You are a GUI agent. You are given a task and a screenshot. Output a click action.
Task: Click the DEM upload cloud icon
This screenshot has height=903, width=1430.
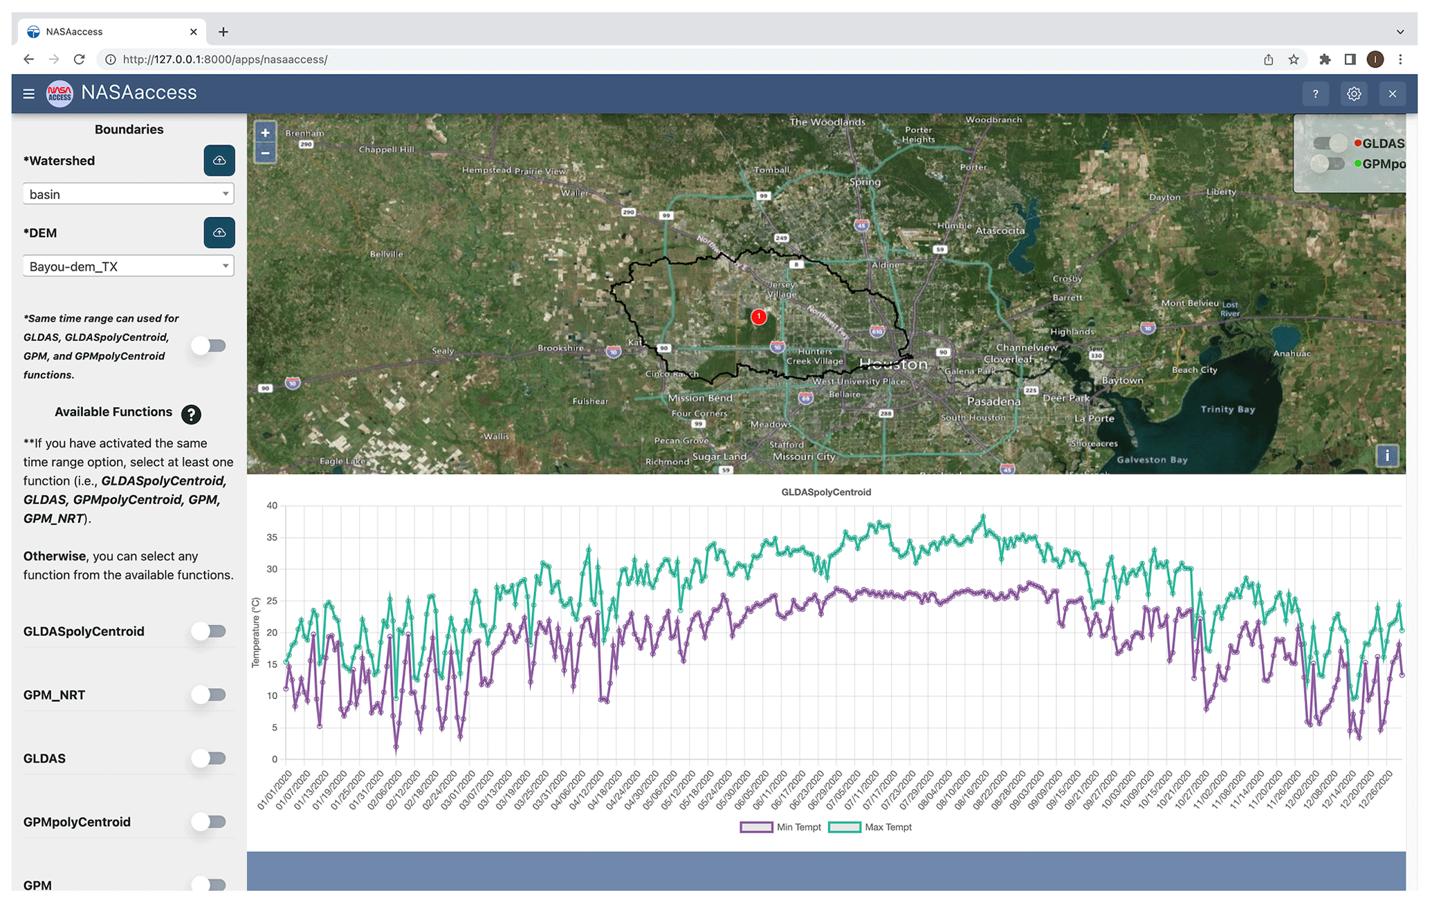[219, 232]
